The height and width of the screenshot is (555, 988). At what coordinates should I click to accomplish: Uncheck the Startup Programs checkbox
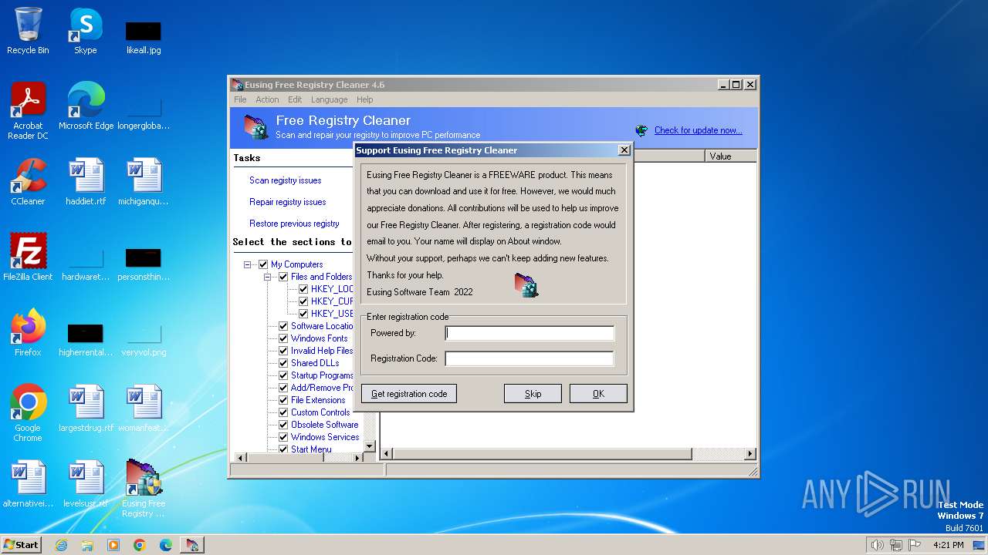pyautogui.click(x=283, y=375)
